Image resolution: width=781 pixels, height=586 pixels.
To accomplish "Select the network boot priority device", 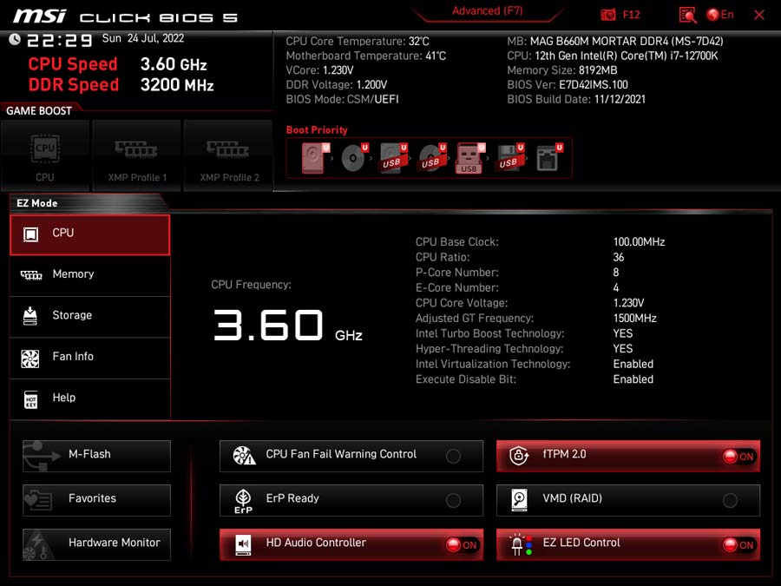I will coord(549,158).
